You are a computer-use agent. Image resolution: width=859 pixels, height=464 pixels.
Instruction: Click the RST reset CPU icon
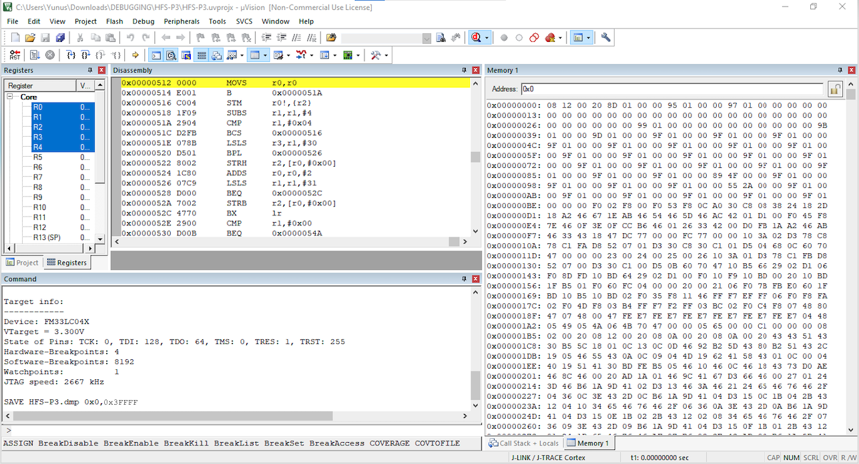pyautogui.click(x=15, y=55)
